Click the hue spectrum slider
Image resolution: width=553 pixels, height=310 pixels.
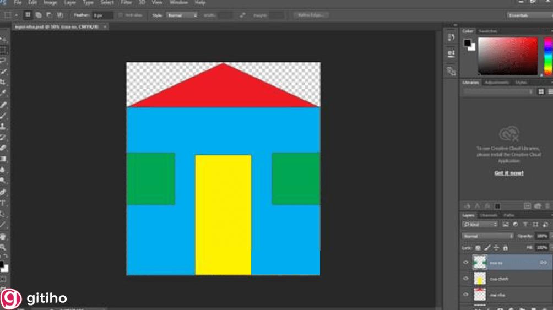pyautogui.click(x=548, y=56)
